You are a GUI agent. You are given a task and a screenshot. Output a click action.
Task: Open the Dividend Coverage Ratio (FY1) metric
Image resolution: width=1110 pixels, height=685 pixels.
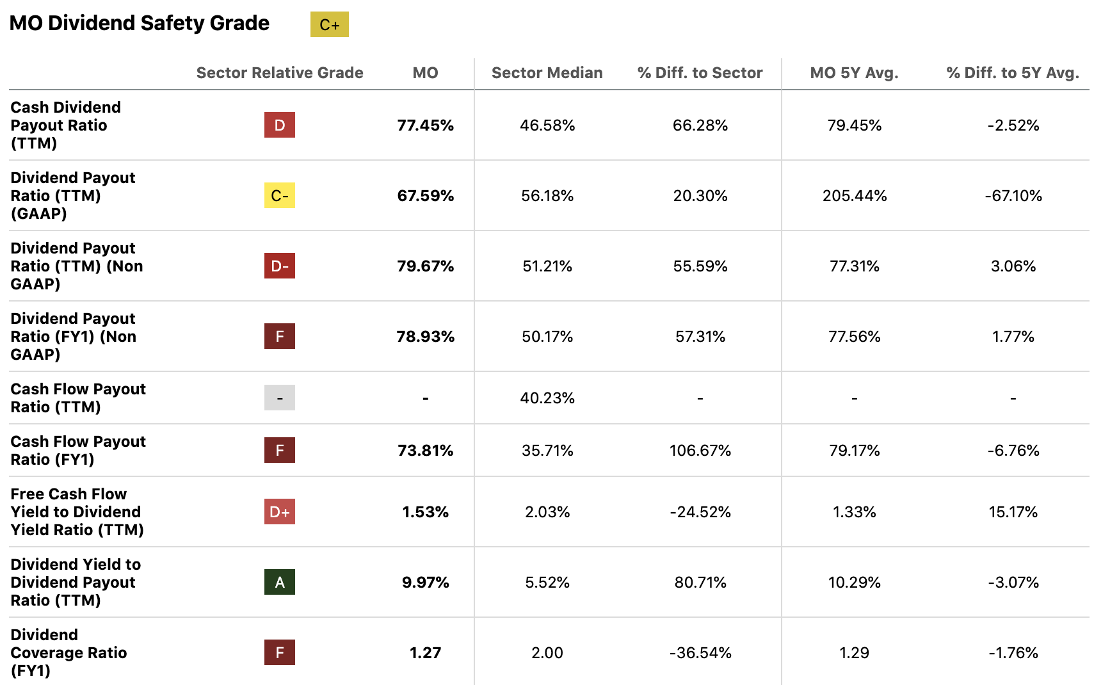click(68, 652)
